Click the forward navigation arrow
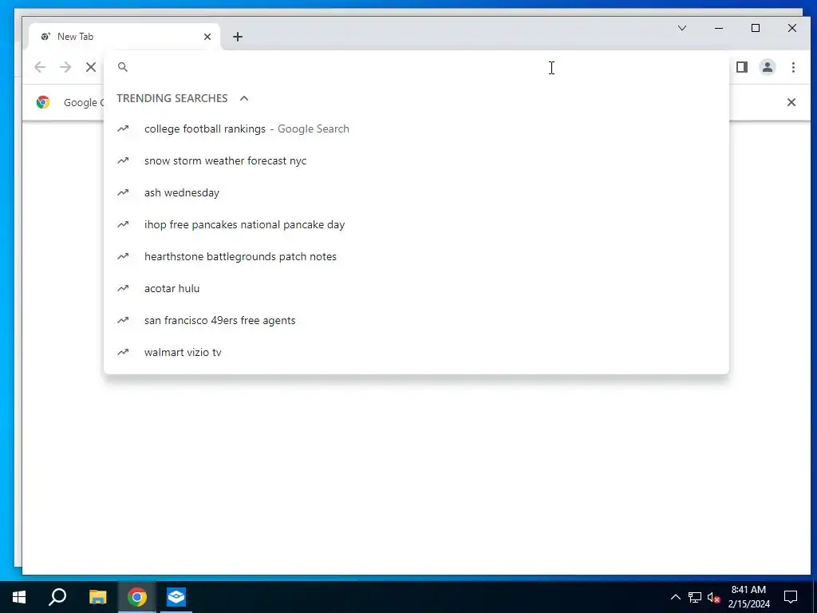This screenshot has height=613, width=817. 65,67
